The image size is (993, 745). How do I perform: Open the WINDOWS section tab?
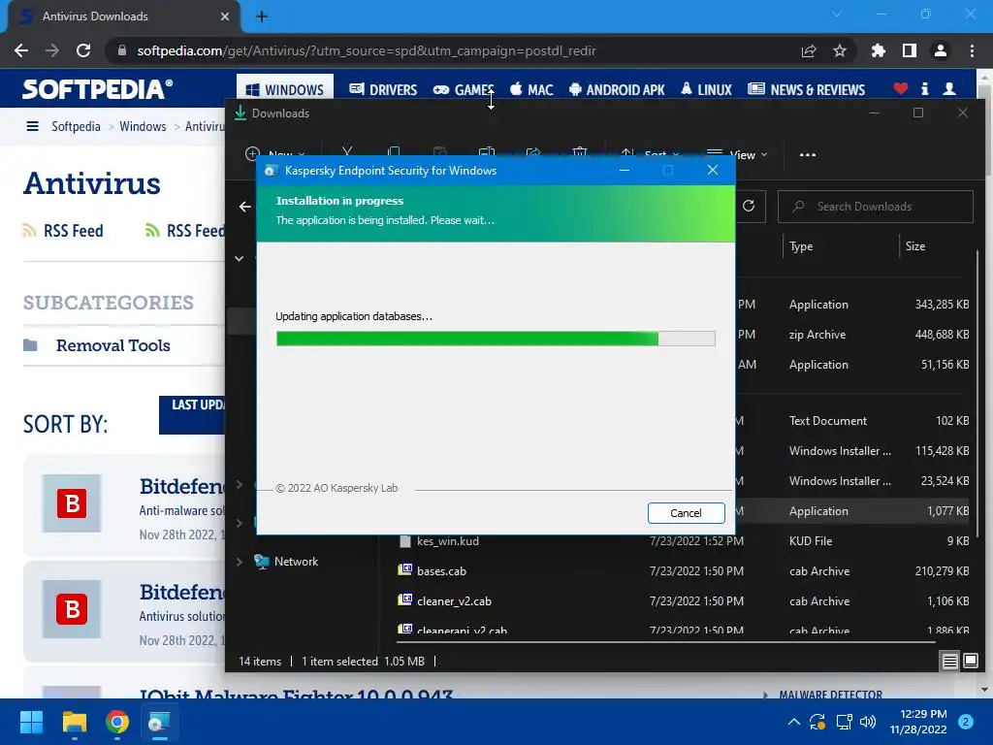tap(285, 89)
